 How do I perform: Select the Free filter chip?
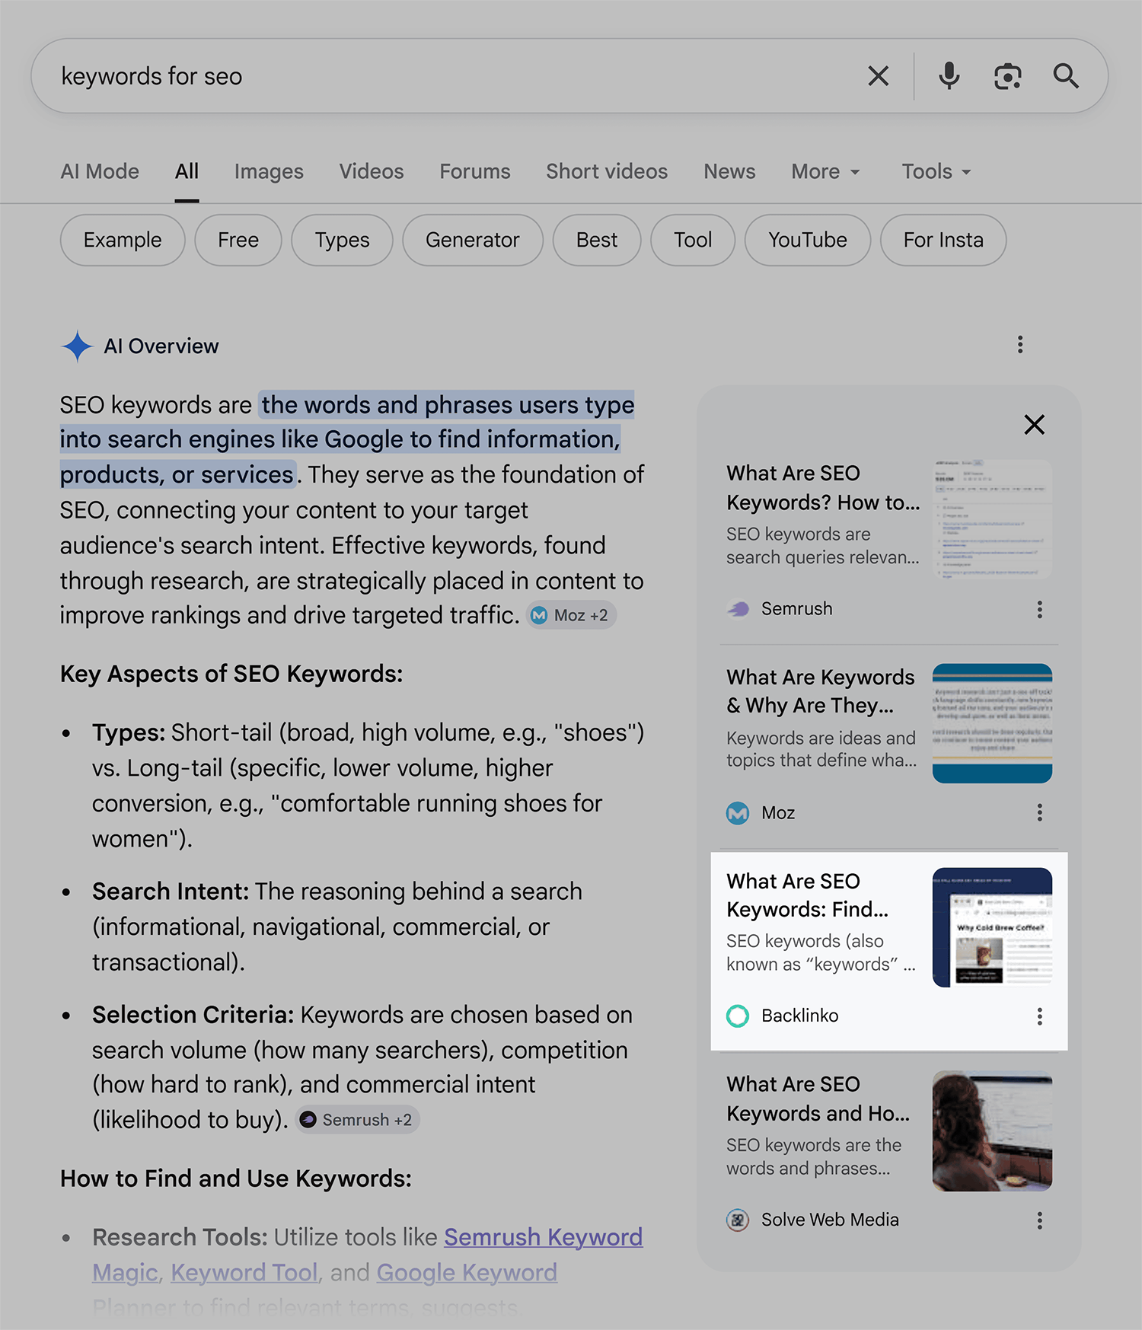238,241
